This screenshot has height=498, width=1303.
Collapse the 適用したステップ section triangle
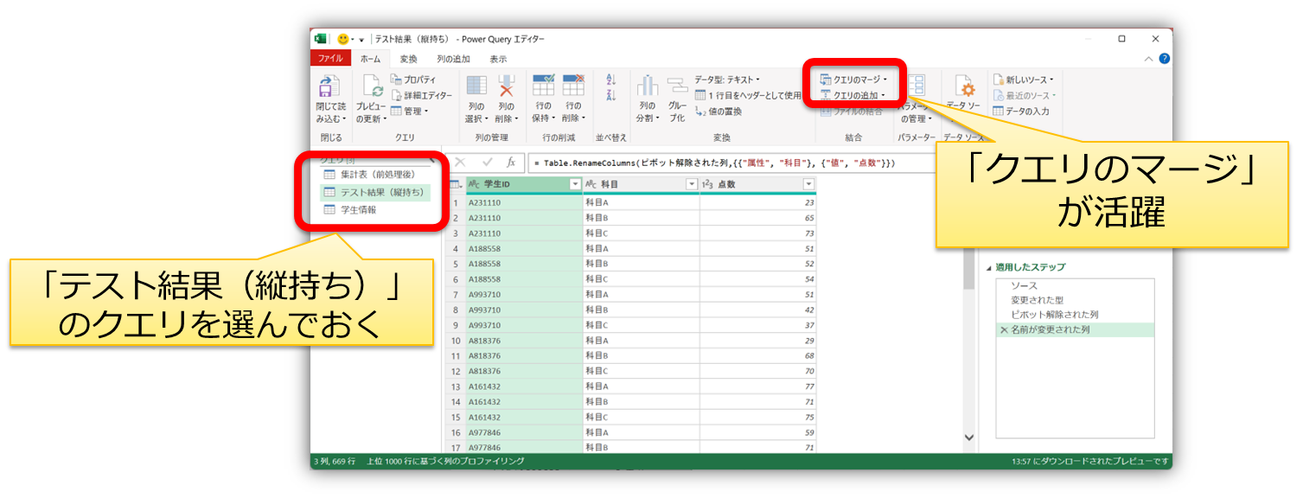pyautogui.click(x=988, y=268)
